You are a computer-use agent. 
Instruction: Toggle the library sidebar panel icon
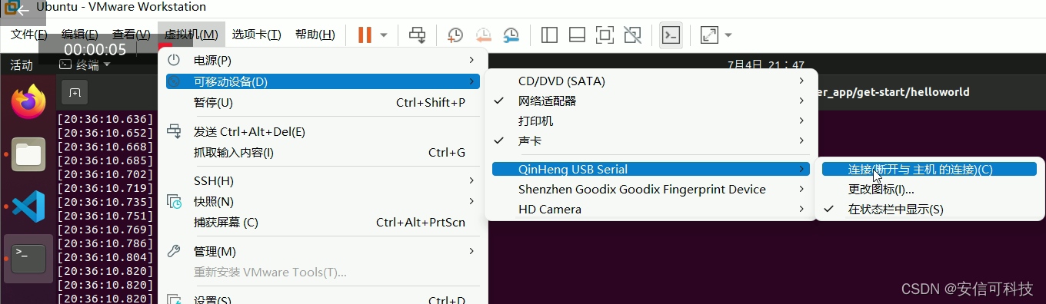pyautogui.click(x=549, y=35)
